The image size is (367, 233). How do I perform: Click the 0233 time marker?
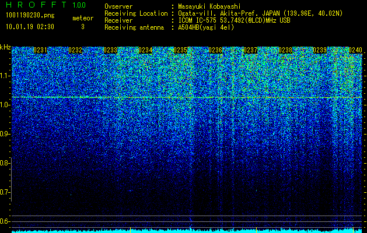pyautogui.click(x=110, y=50)
